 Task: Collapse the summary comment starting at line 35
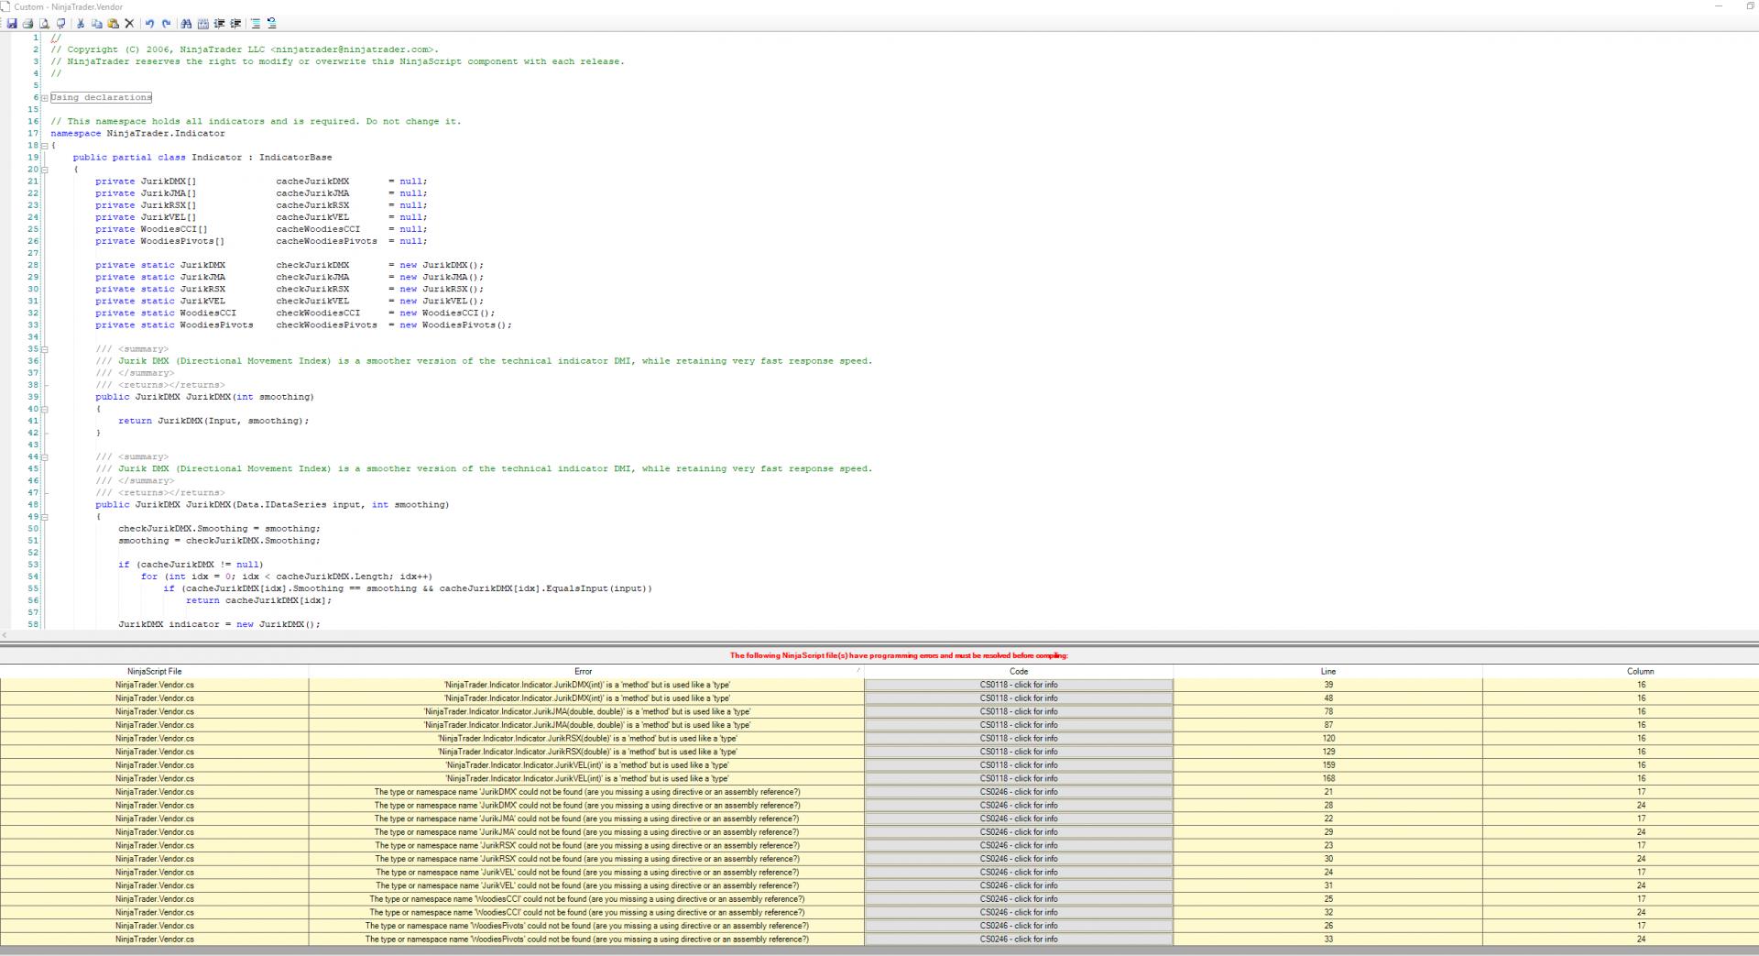point(44,349)
